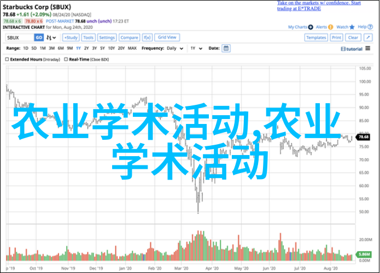Select the 2Y range
The image size is (380, 273).
click(86, 48)
